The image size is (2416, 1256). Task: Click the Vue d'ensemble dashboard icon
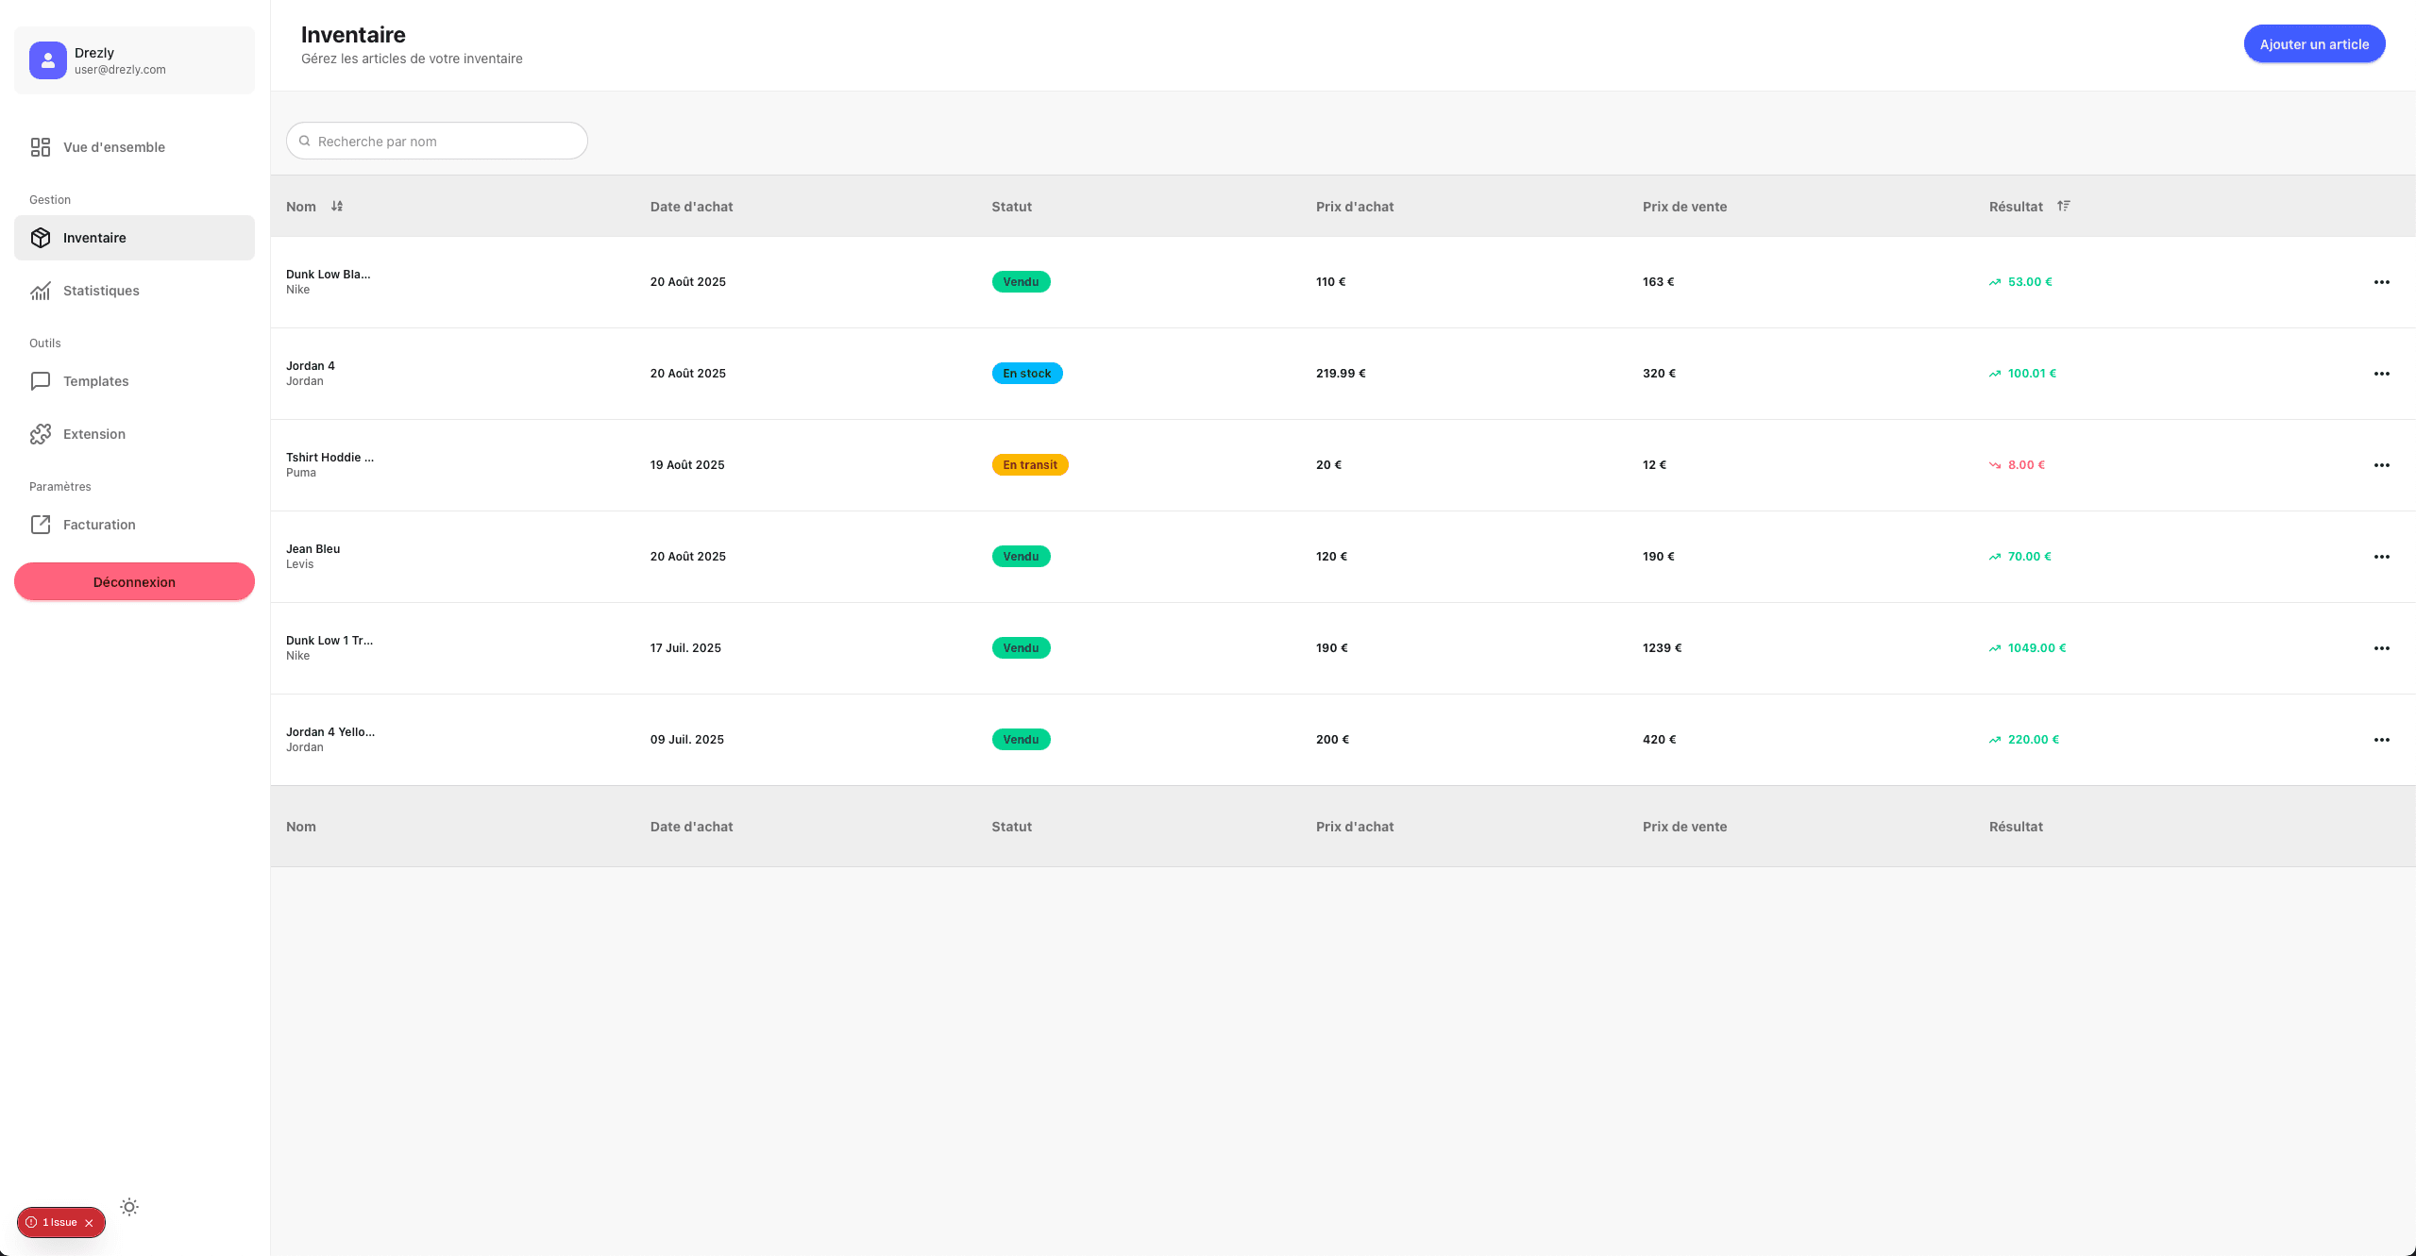click(40, 147)
